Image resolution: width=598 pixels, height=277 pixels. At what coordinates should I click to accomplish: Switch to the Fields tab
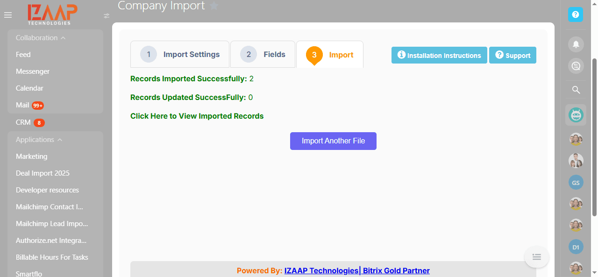tap(263, 54)
